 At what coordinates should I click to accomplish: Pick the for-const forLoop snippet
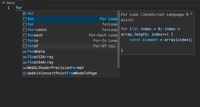click(70, 30)
